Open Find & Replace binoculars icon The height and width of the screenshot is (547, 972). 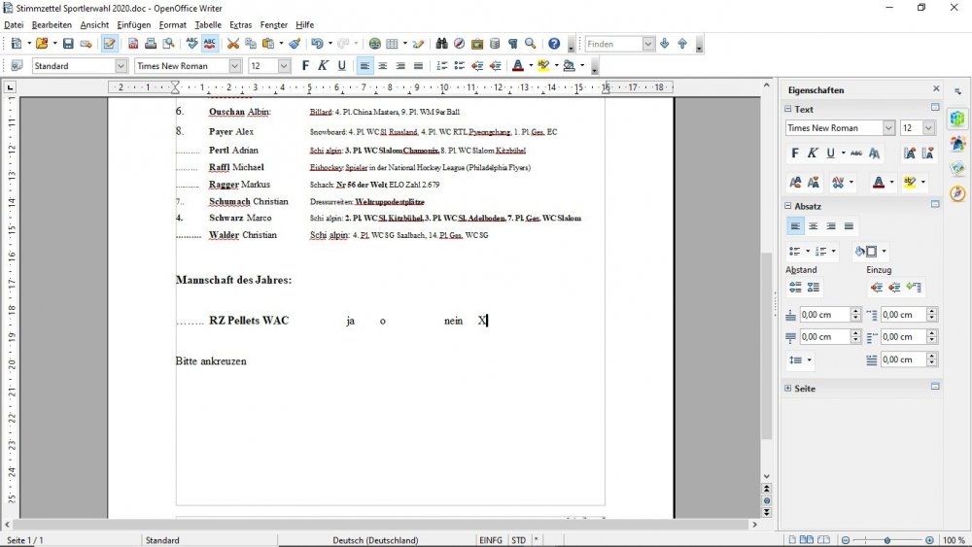click(x=441, y=44)
